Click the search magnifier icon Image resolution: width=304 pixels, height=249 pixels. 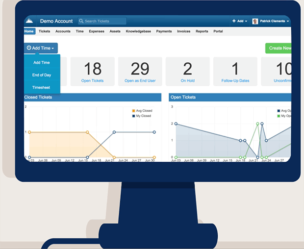(81, 21)
